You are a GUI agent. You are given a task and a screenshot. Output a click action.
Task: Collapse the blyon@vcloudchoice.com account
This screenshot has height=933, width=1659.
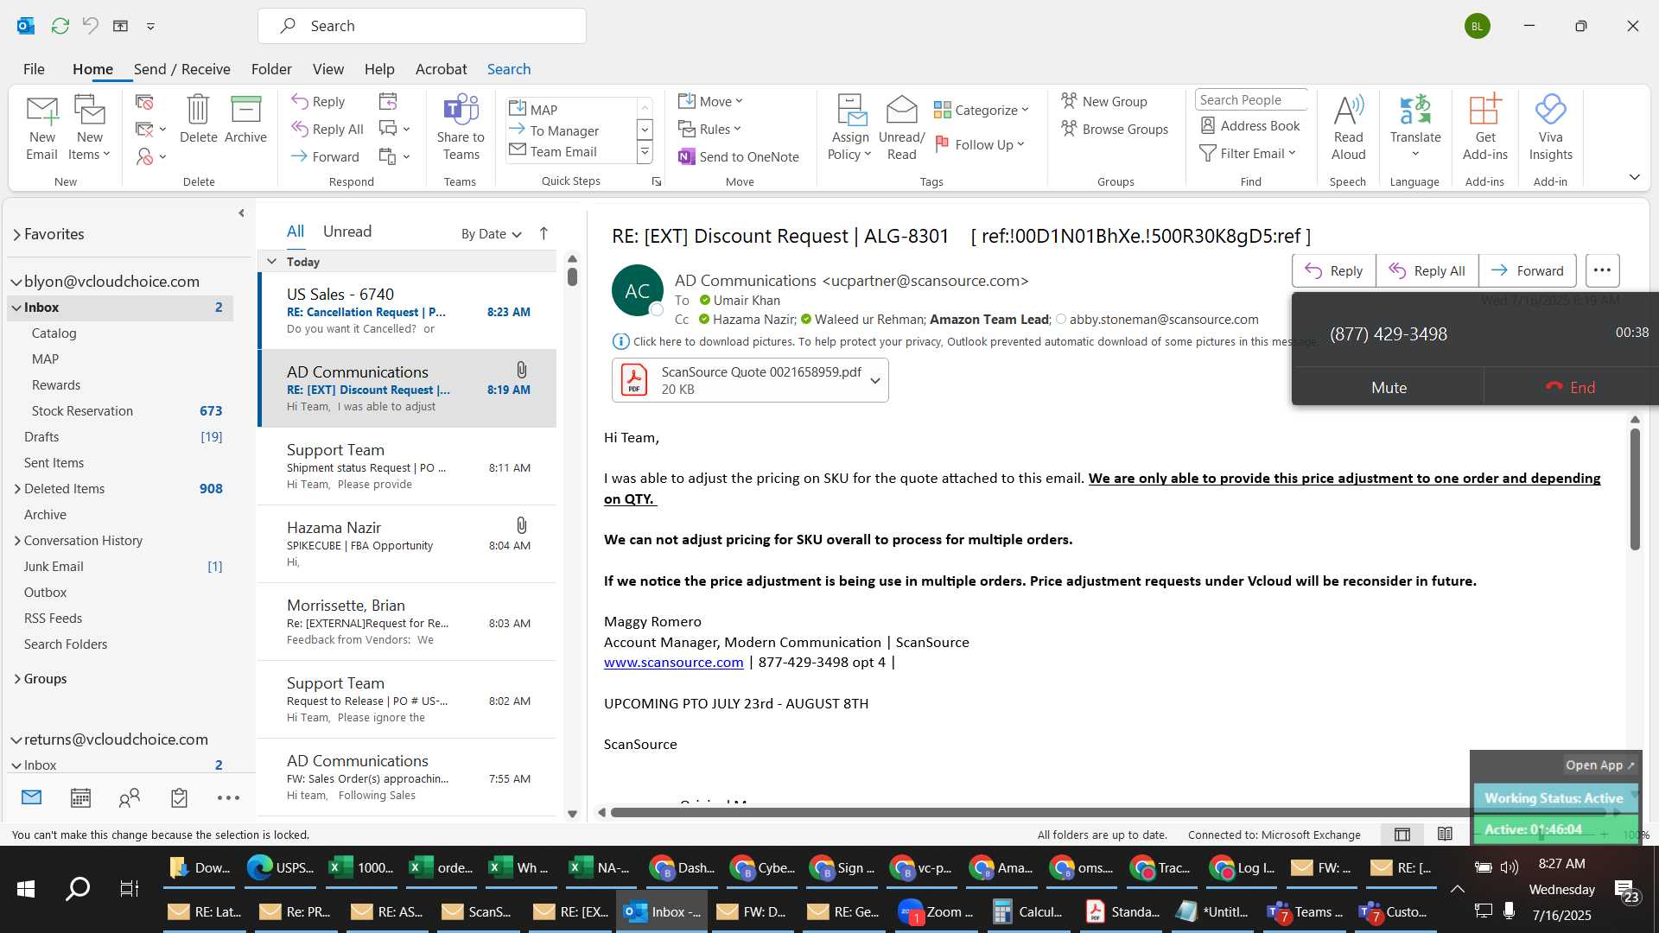point(16,282)
